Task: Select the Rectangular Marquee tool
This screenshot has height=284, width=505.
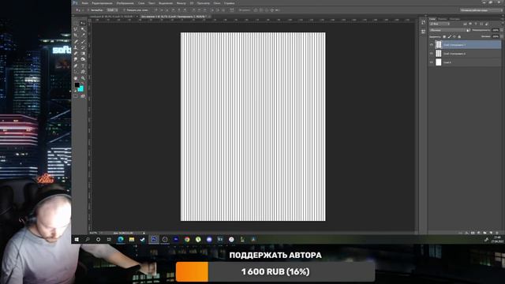Action: pos(75,23)
